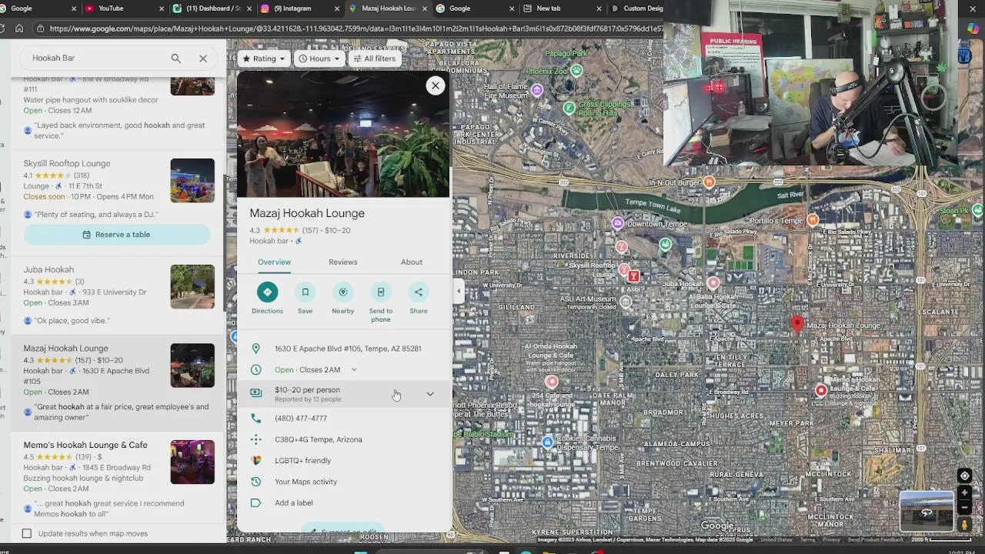Click the Send to phone icon
Screen dimensions: 985x554
coord(381,292)
